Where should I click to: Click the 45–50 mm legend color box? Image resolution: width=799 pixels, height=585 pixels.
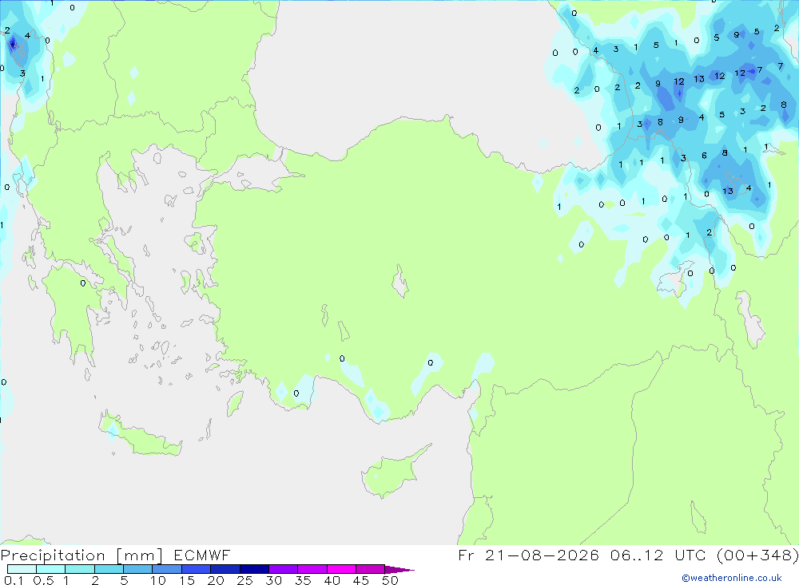point(370,569)
